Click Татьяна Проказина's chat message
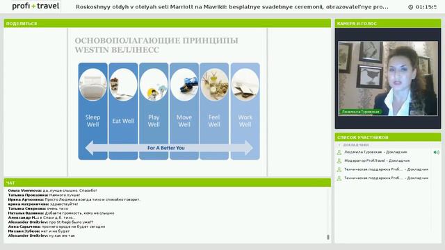 point(44,195)
